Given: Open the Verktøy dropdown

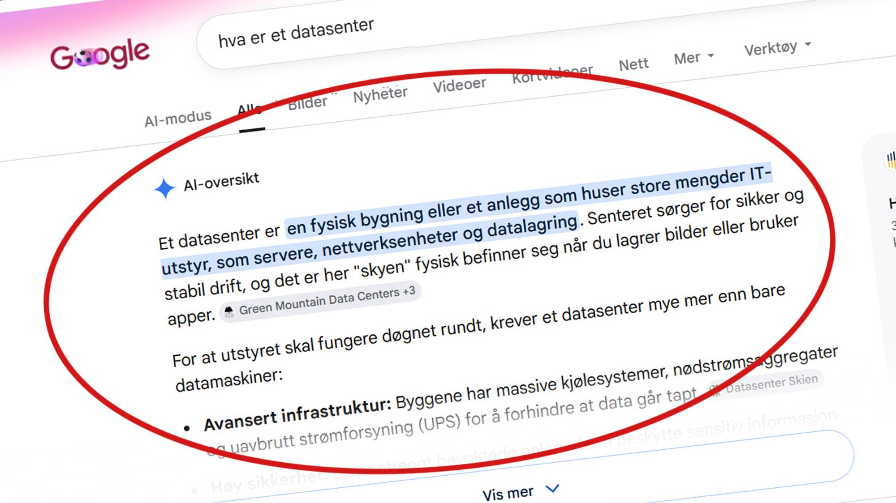Looking at the screenshot, I should 778,47.
